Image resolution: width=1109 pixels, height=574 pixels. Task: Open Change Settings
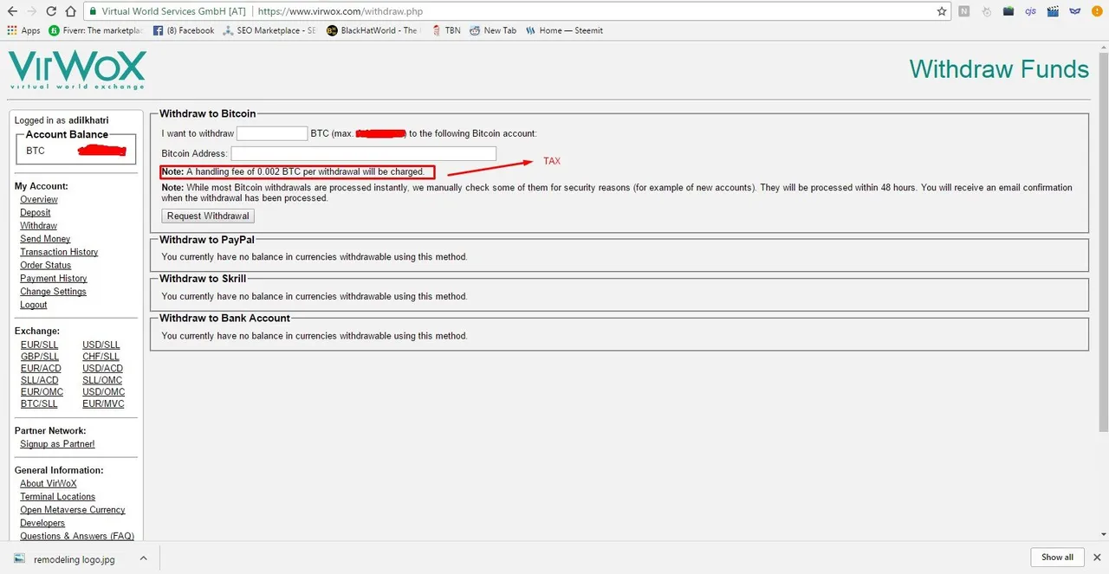[53, 292]
